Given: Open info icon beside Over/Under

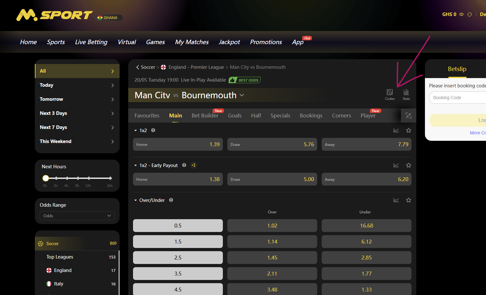Looking at the screenshot, I should [x=171, y=200].
